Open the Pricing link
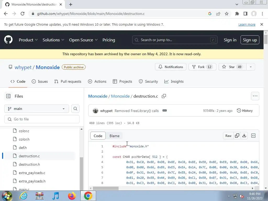Screen dimensions: 268x201 [109, 40]
